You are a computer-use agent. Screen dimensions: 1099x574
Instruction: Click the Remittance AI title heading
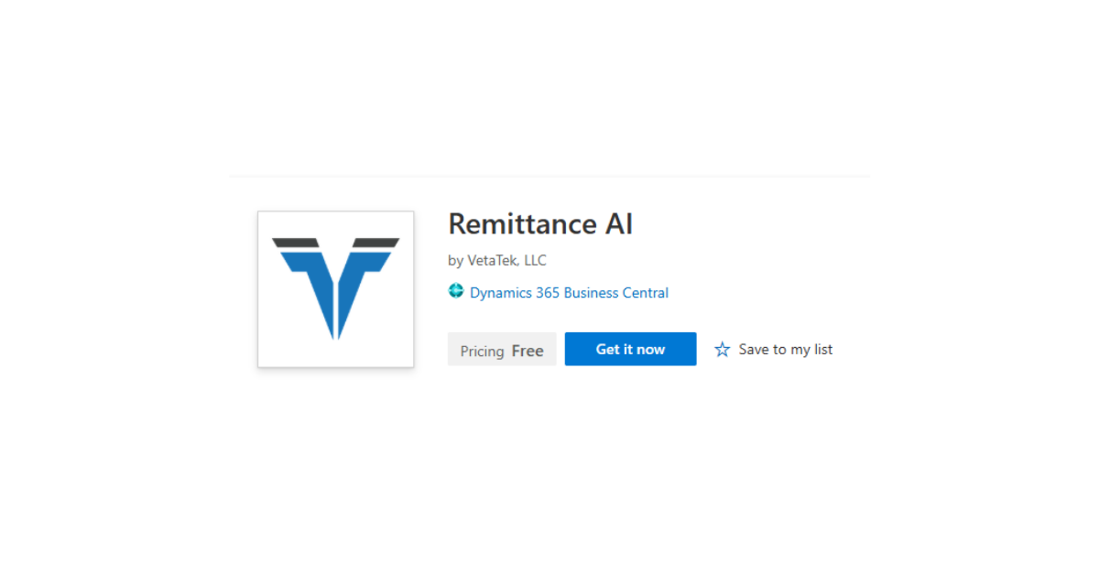tap(540, 223)
